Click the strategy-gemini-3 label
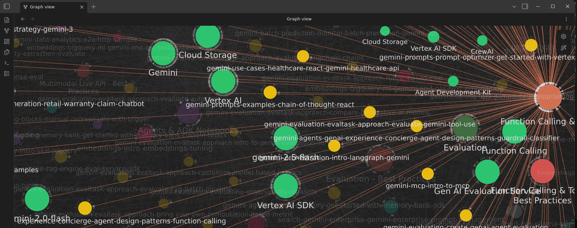 [x=44, y=29]
